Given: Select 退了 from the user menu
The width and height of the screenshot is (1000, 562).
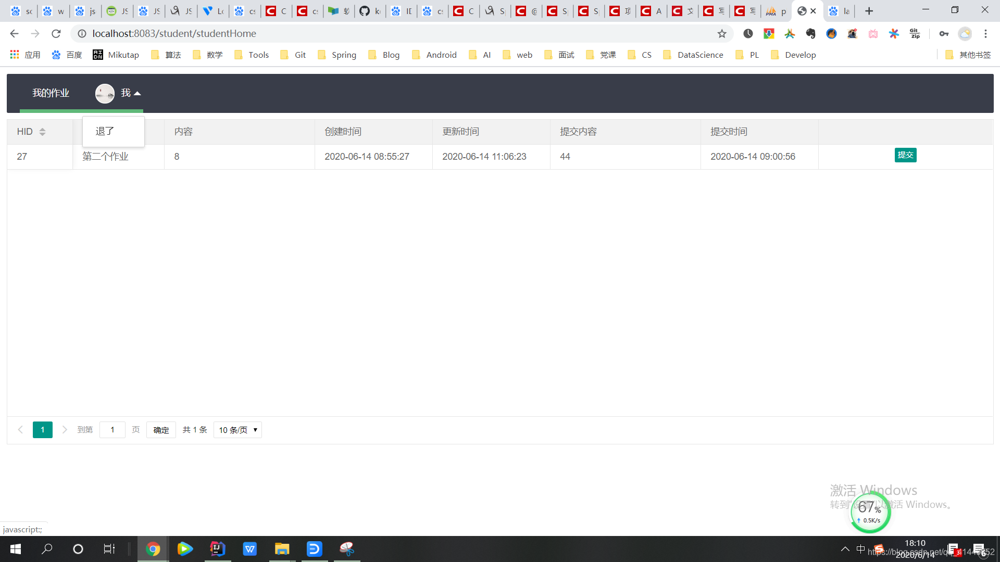Looking at the screenshot, I should 104,131.
